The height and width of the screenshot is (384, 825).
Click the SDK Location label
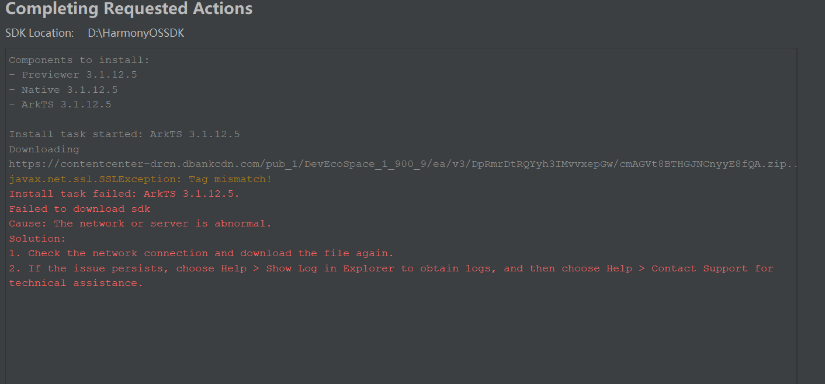click(40, 33)
